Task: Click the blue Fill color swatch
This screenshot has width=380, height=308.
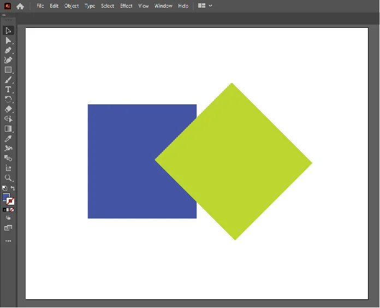Action: (x=6, y=197)
